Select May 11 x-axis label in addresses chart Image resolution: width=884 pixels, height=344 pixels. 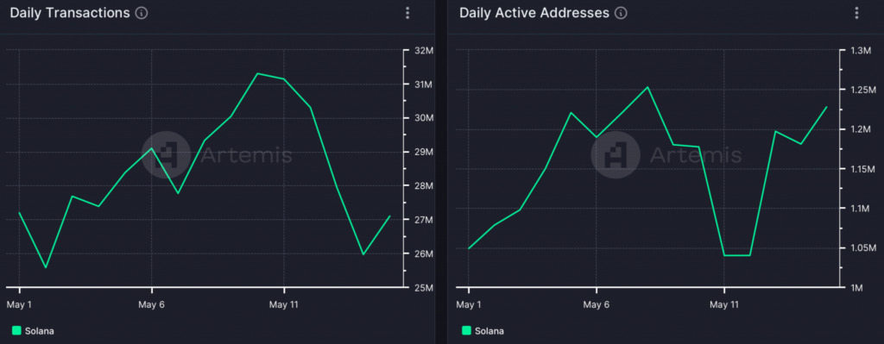click(724, 304)
